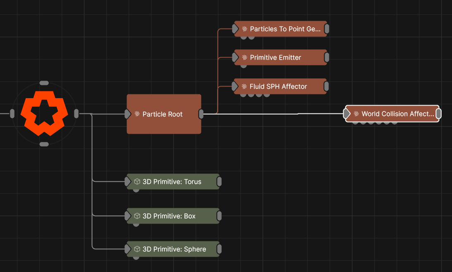Click the cube icon on 3D Primitive: Torus

(x=137, y=181)
